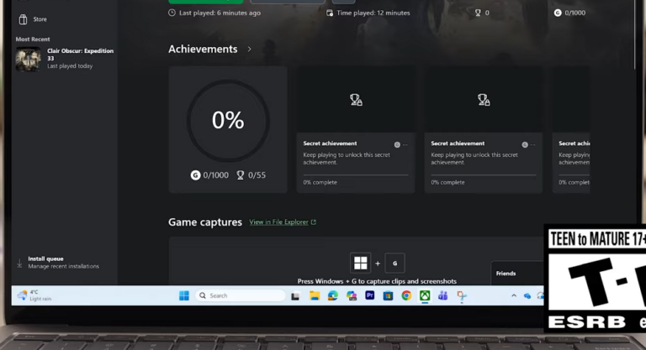This screenshot has height=350, width=646.
Task: Open Premiere Pro from the taskbar
Action: click(369, 295)
